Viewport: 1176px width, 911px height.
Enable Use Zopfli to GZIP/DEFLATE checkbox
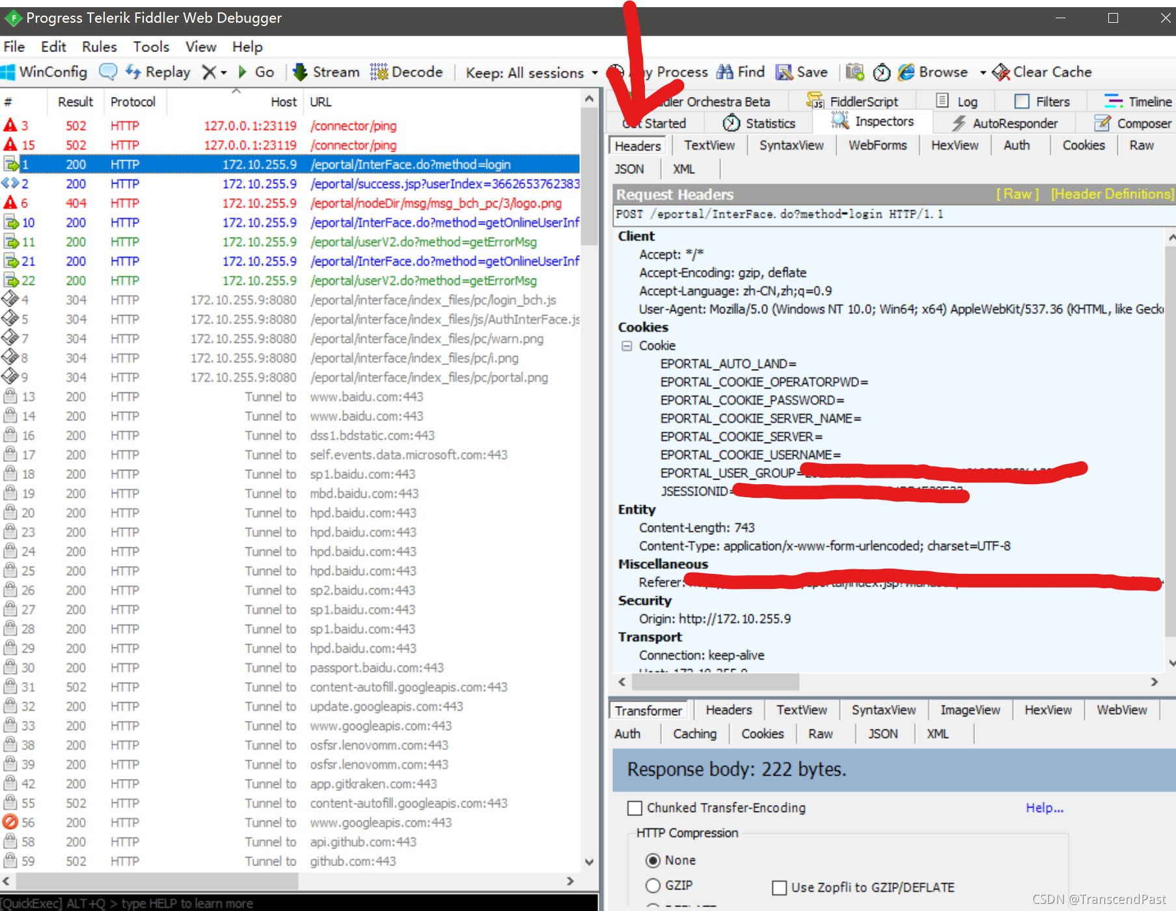(x=779, y=888)
